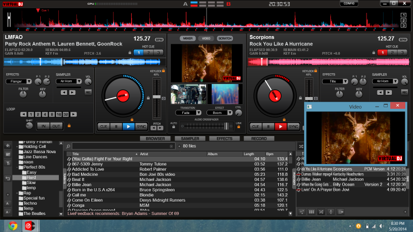Screen dimensions: 413x232
Task: Double loop with right loop arrow
Action: (74, 114)
